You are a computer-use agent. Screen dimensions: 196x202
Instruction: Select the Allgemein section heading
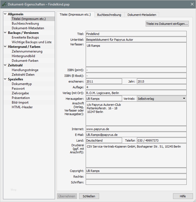pos(16,14)
